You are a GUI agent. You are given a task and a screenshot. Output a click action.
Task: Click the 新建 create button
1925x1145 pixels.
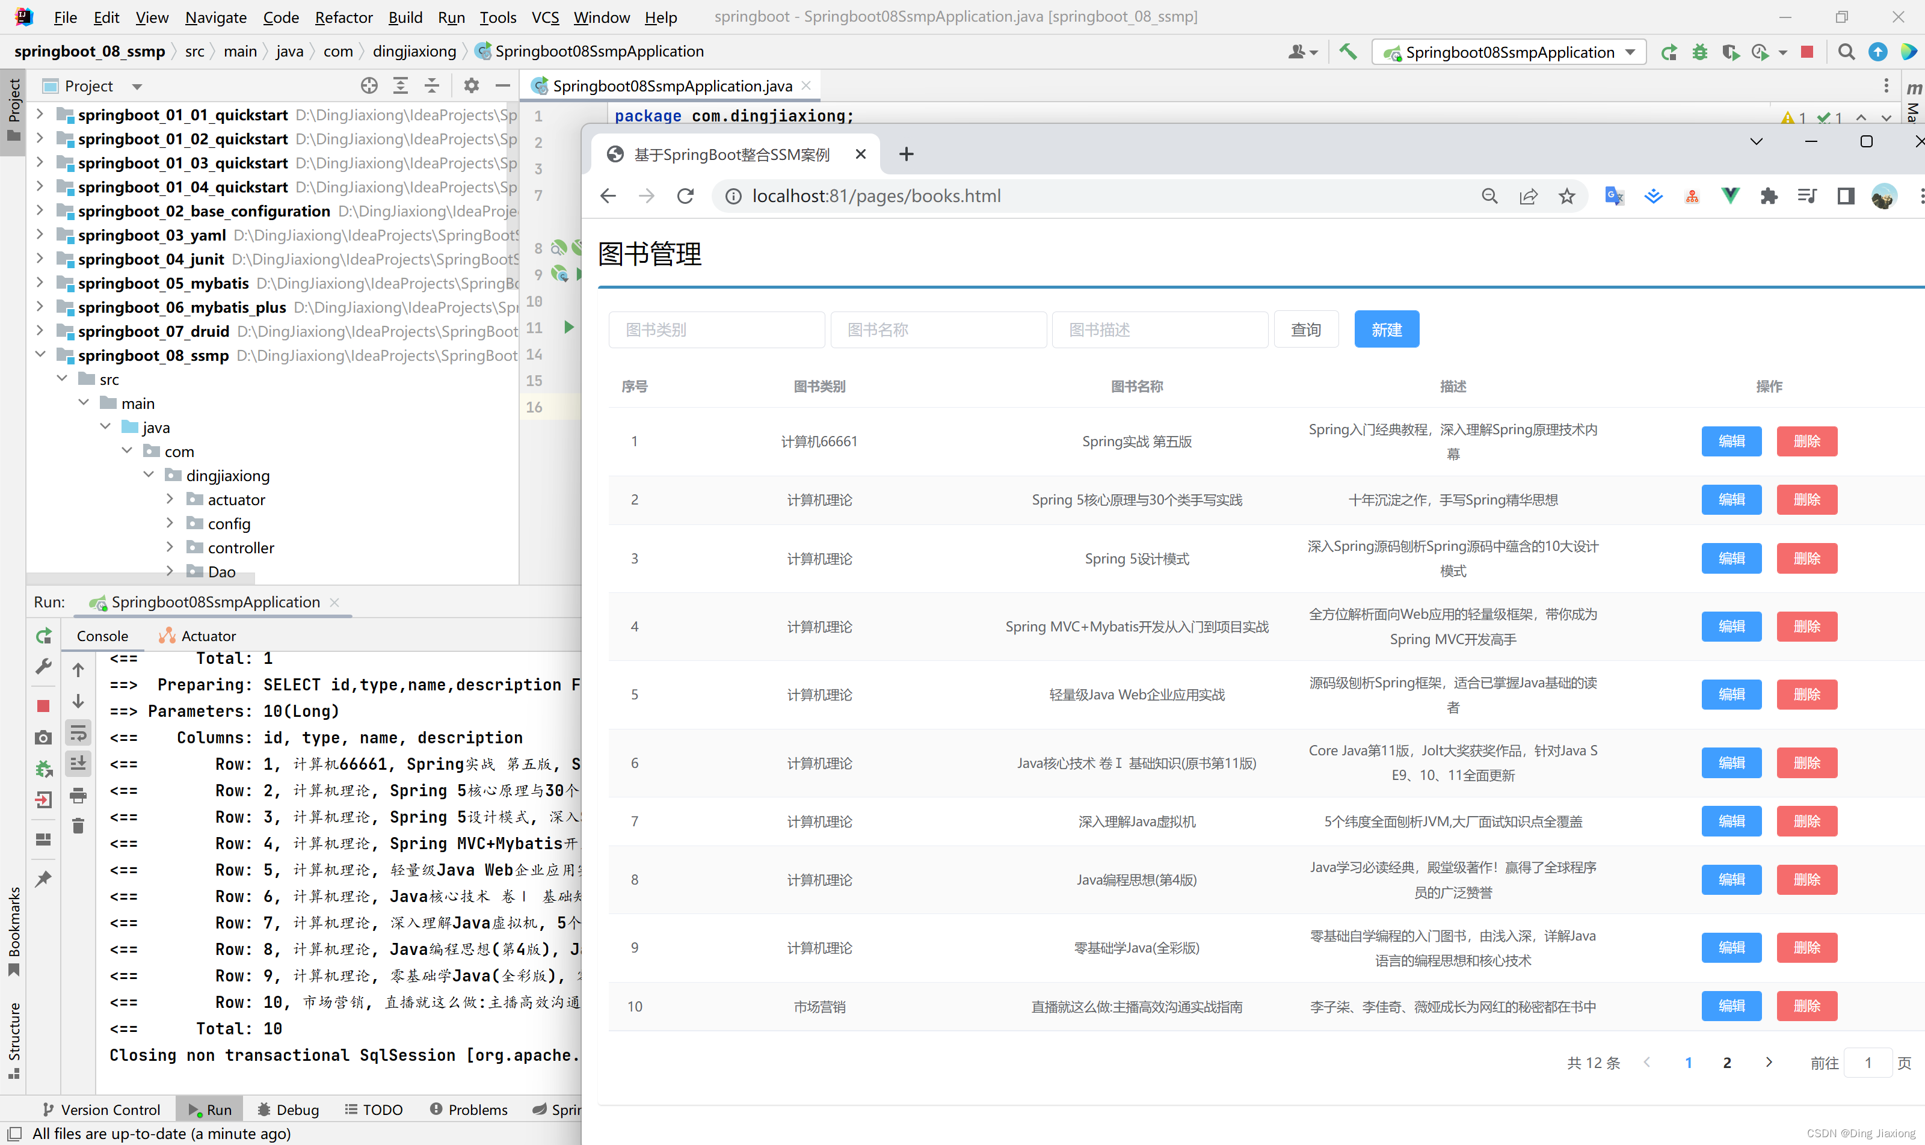[x=1386, y=330]
